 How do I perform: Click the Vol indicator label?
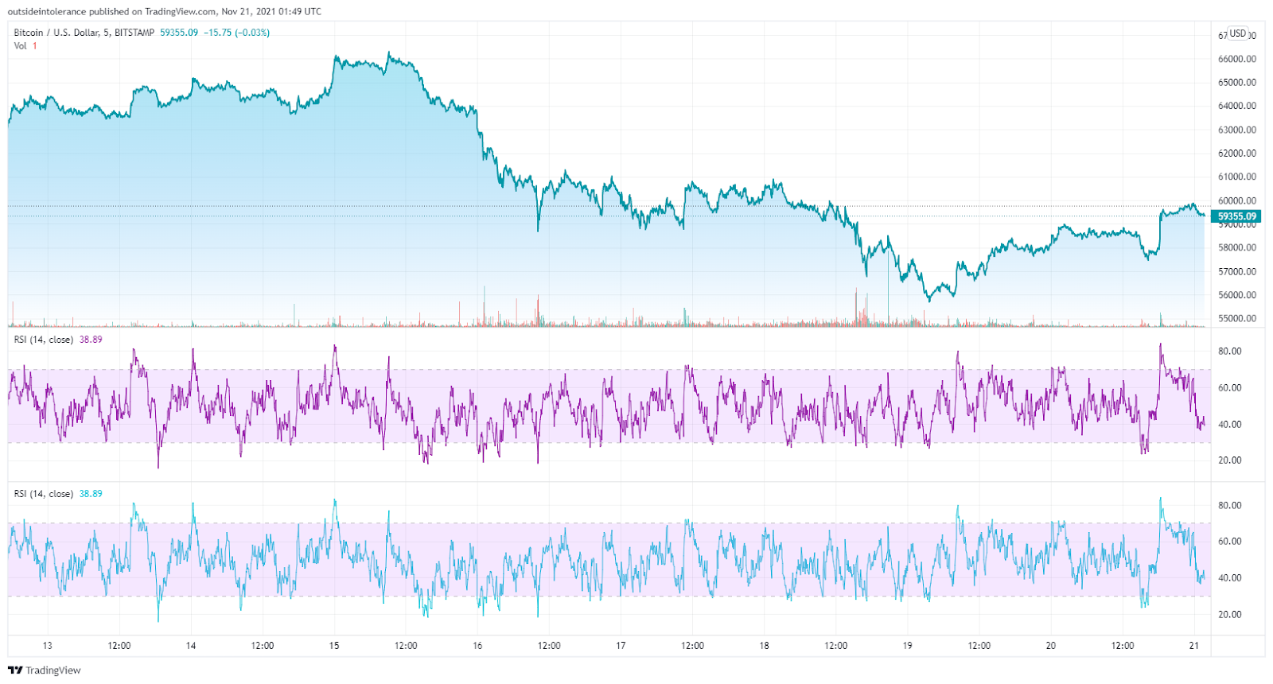click(x=20, y=46)
